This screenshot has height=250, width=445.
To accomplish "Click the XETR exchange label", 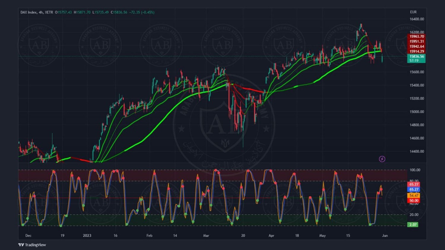I will (x=49, y=12).
